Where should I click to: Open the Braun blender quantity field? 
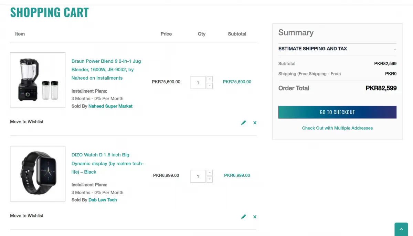(198, 82)
